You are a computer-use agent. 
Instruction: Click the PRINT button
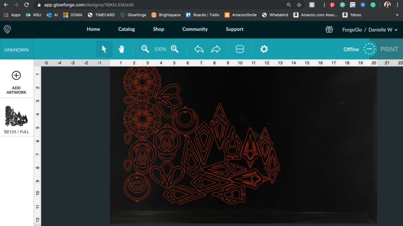point(389,49)
